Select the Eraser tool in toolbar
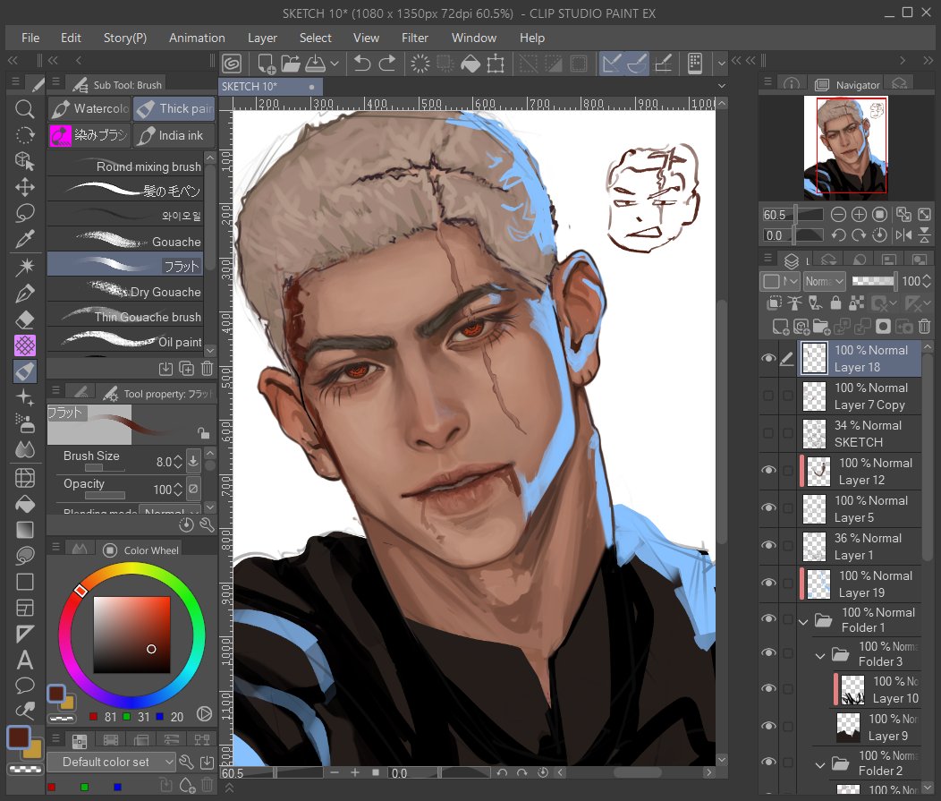Screen dimensions: 941x801 [x=24, y=319]
